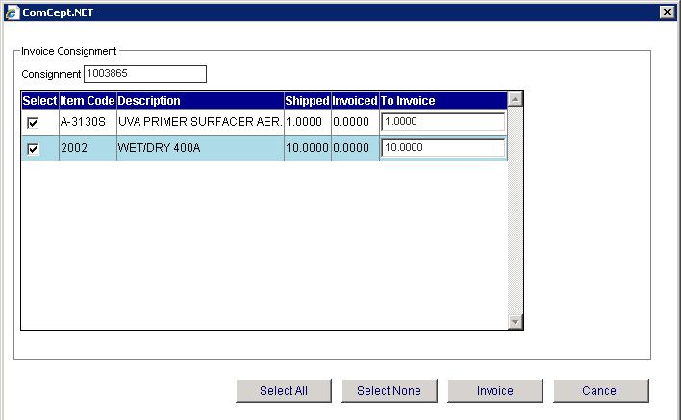Viewport: 681px width, 420px height.
Task: Click the scrollbar up arrow
Action: [x=515, y=99]
